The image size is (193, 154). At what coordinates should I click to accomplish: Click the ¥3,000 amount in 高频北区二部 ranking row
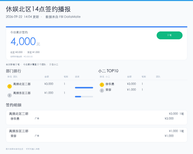point(49,84)
